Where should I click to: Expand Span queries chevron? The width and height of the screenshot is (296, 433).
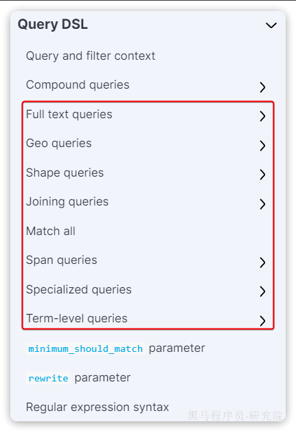(262, 263)
